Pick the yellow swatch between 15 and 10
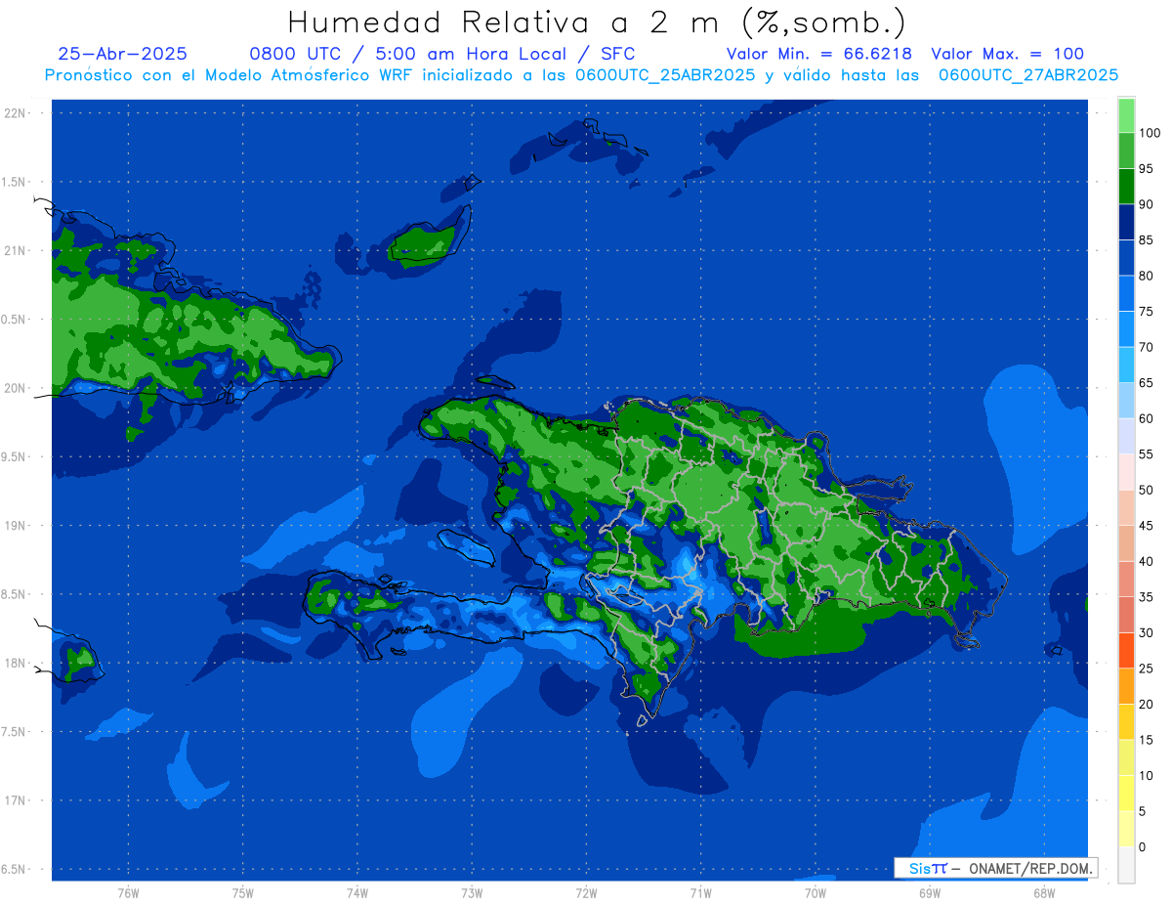 point(1126,757)
